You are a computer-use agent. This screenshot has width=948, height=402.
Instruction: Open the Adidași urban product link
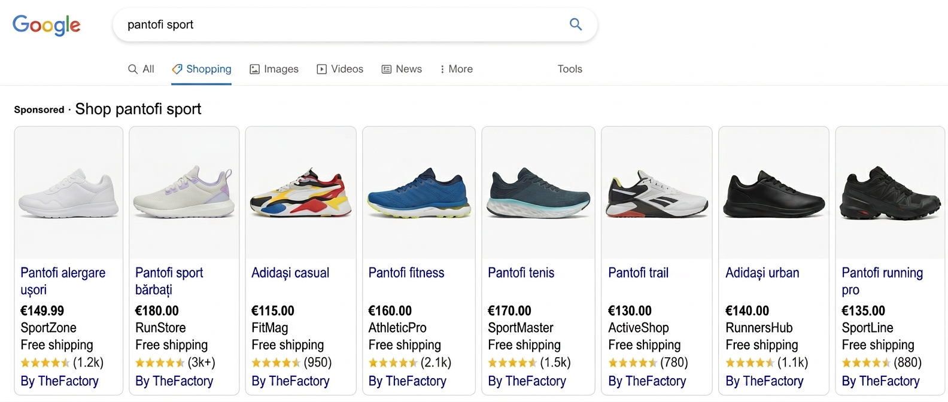(762, 273)
